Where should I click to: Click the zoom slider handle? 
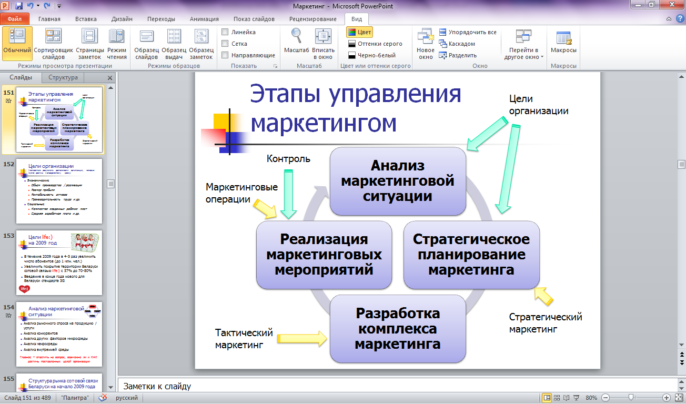click(632, 398)
